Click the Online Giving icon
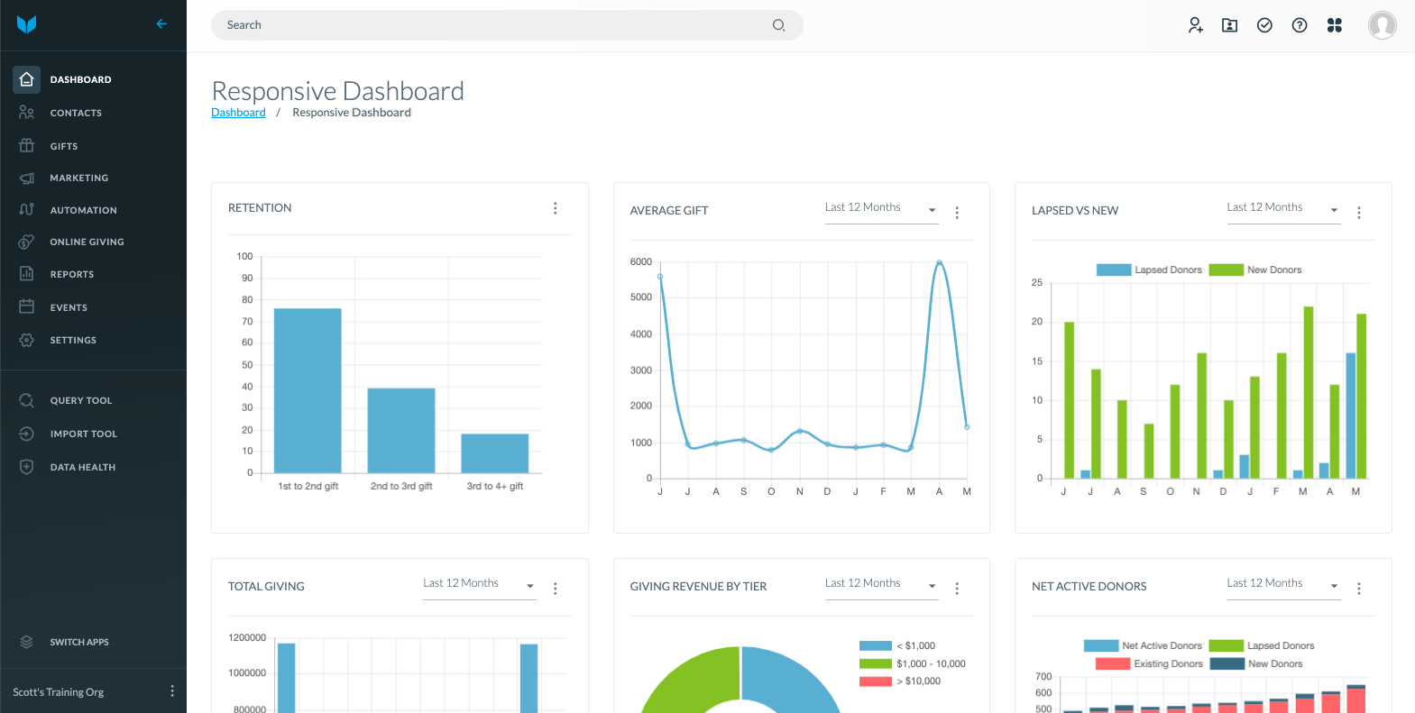1415x713 pixels. coord(27,242)
